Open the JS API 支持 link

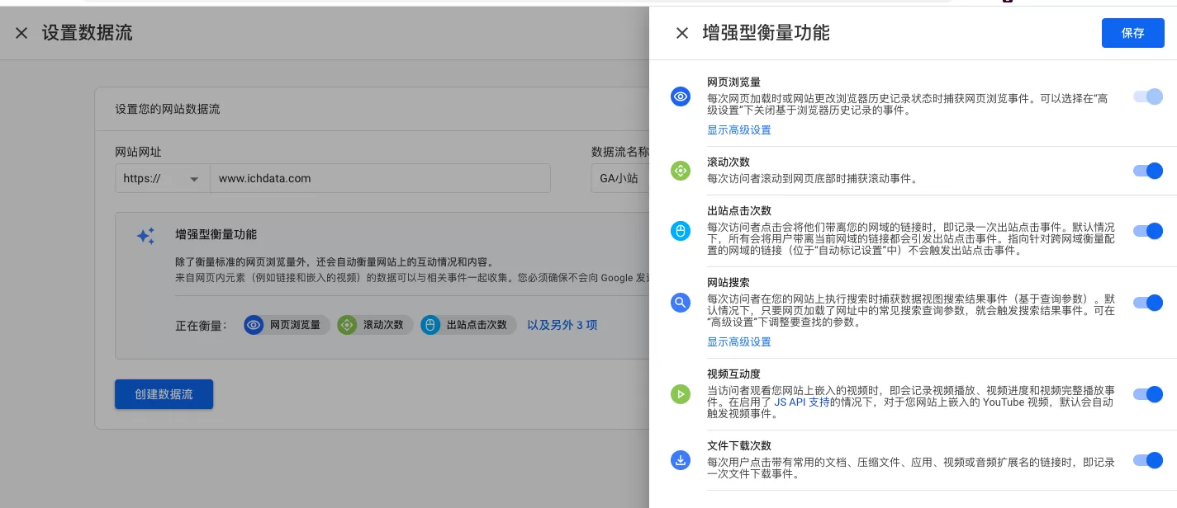(802, 402)
